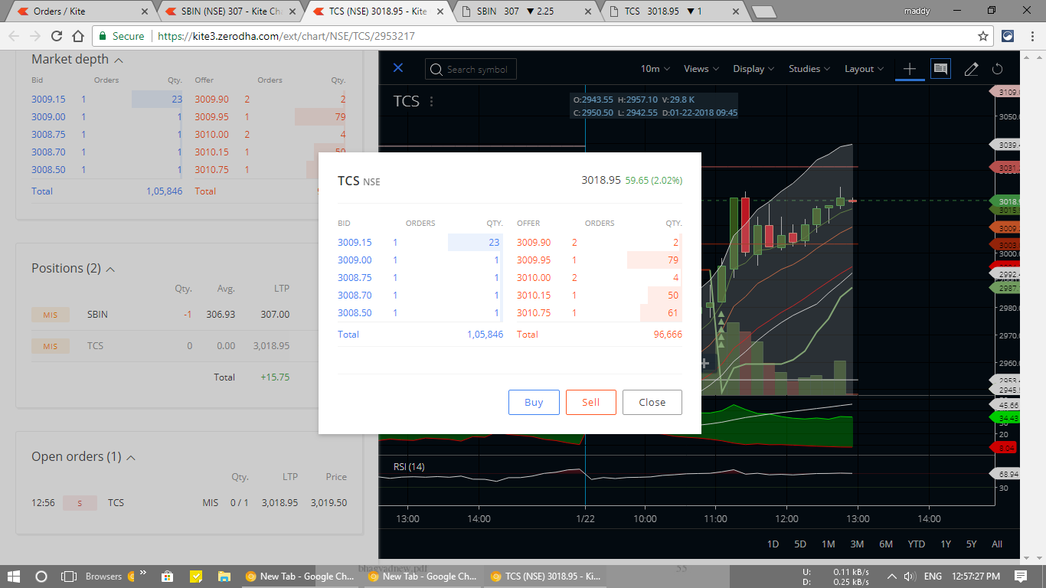Open File Explorer from the taskbar

(224, 577)
